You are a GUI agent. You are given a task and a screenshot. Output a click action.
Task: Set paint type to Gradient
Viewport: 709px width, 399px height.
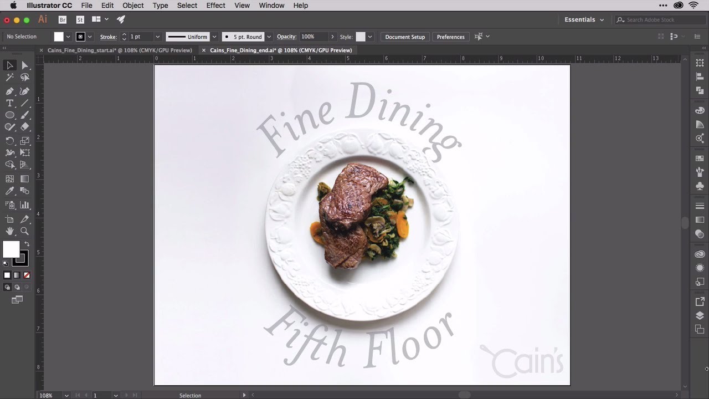[x=17, y=275]
